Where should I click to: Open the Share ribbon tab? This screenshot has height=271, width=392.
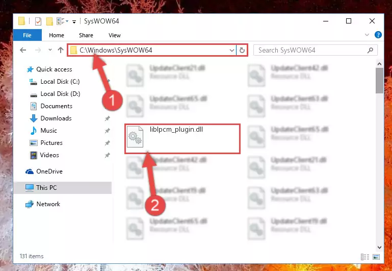[86, 35]
